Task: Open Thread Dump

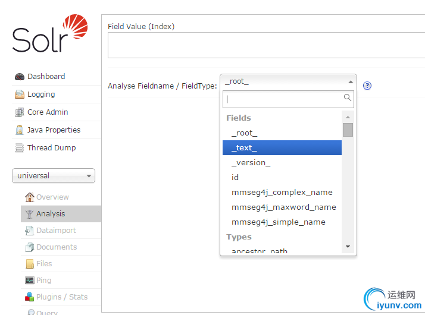Action: (x=52, y=148)
